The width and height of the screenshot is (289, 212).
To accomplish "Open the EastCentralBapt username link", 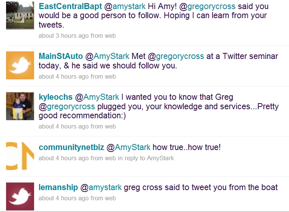I will pos(65,7).
